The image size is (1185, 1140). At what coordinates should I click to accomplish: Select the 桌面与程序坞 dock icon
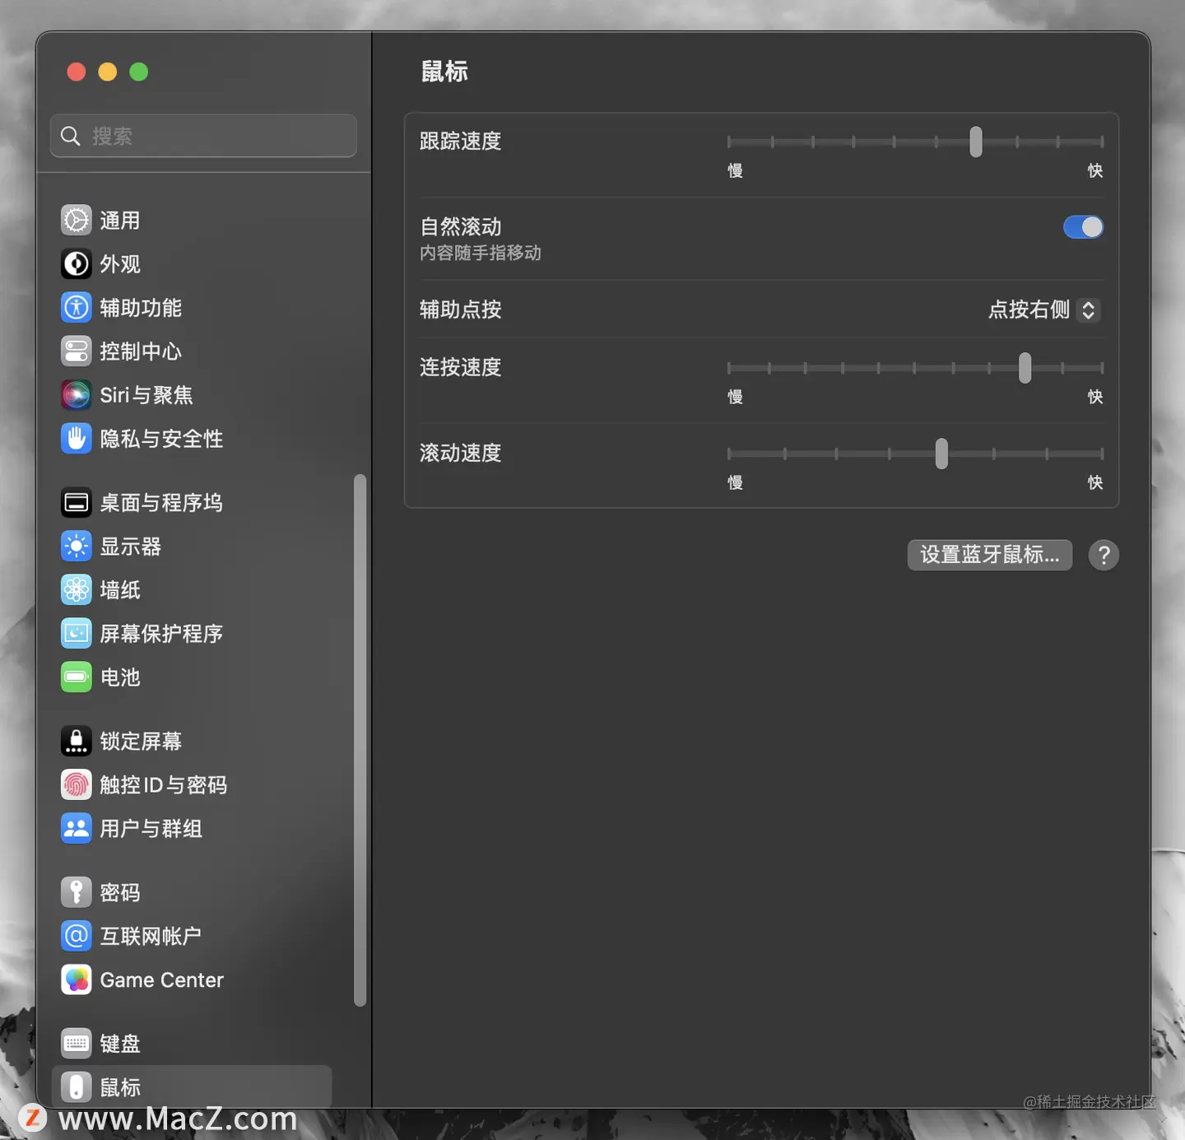[77, 503]
